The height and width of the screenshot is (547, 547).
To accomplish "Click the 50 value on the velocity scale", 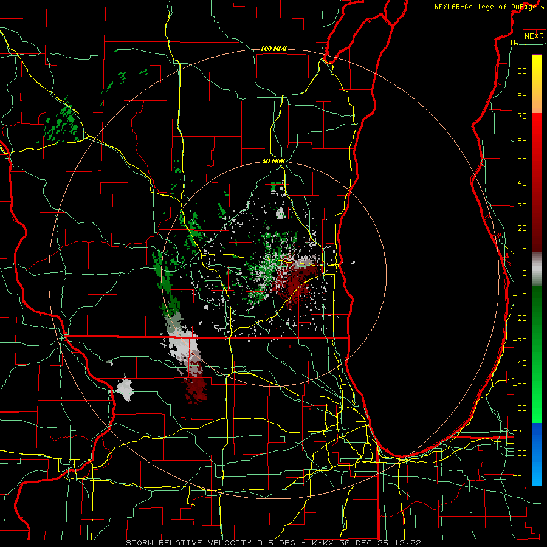I will pos(522,161).
